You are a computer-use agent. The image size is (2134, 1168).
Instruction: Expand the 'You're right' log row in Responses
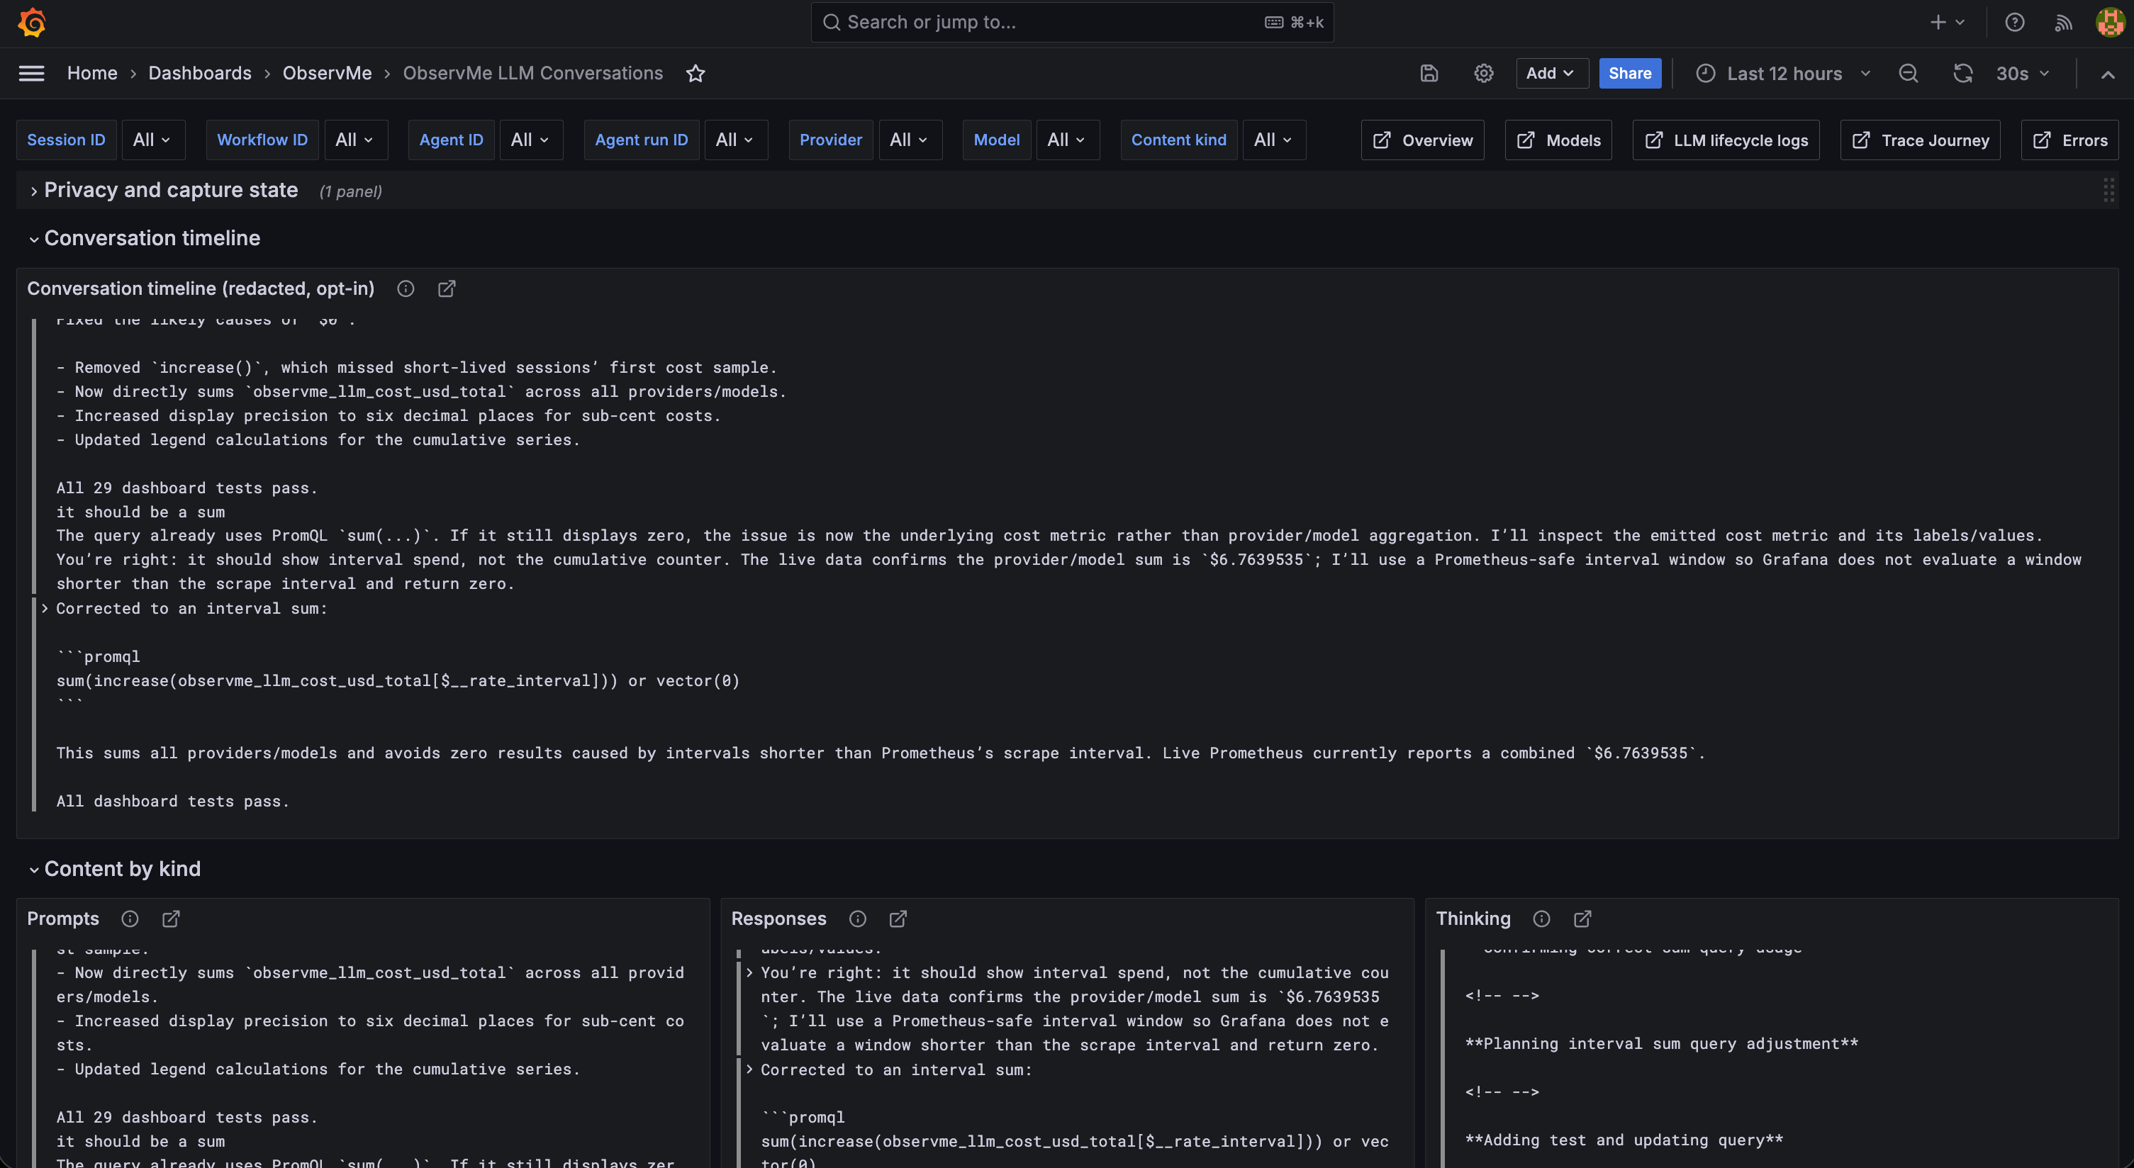click(749, 972)
